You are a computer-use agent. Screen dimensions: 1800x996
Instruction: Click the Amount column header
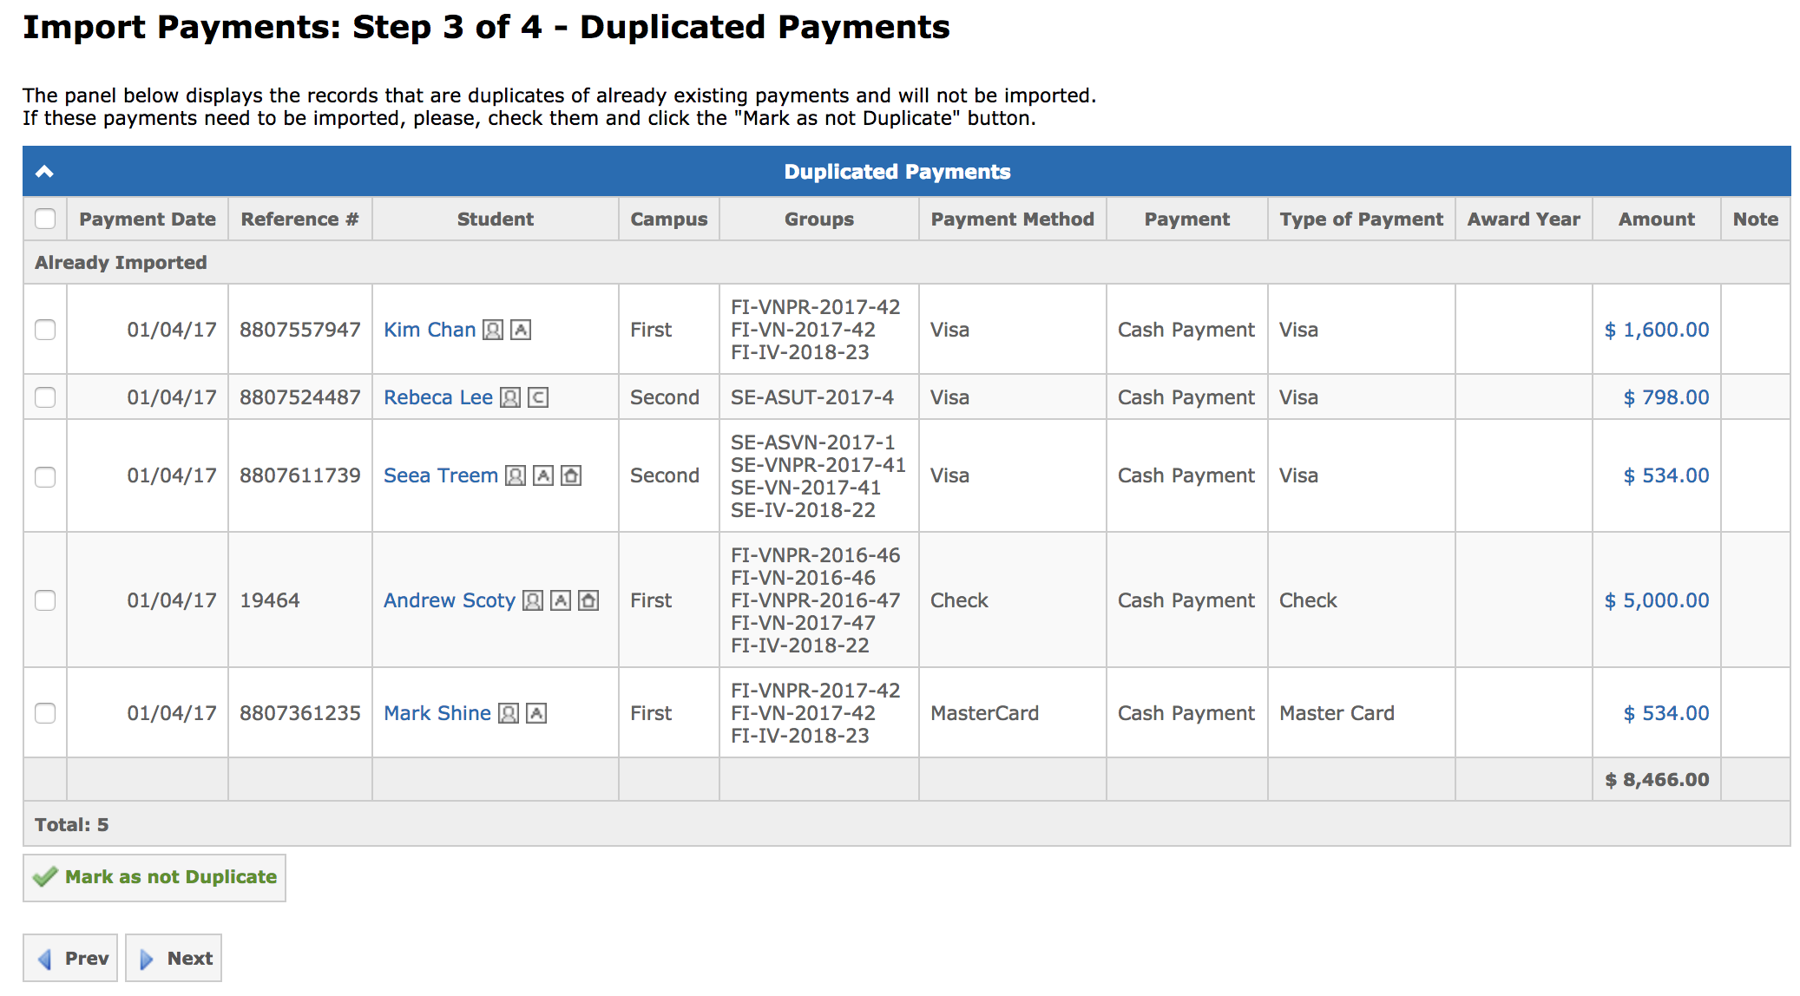pyautogui.click(x=1656, y=219)
